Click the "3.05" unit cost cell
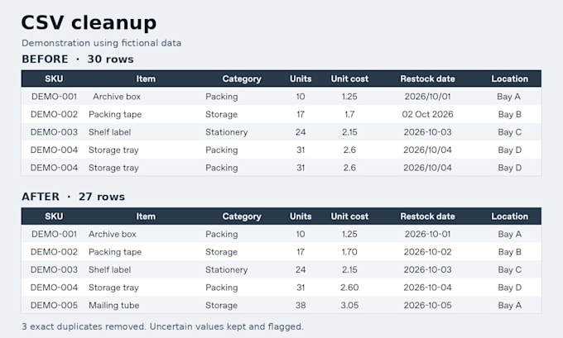 coord(349,306)
